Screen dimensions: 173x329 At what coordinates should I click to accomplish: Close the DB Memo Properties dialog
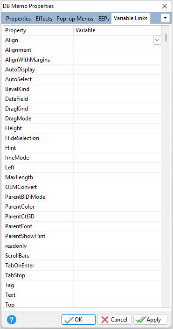(165, 6)
